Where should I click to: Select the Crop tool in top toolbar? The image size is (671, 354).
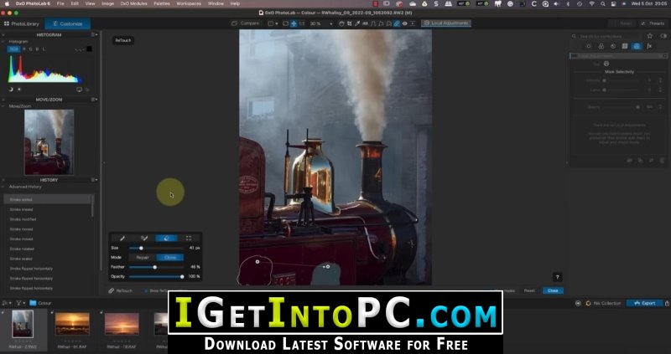coord(349,23)
